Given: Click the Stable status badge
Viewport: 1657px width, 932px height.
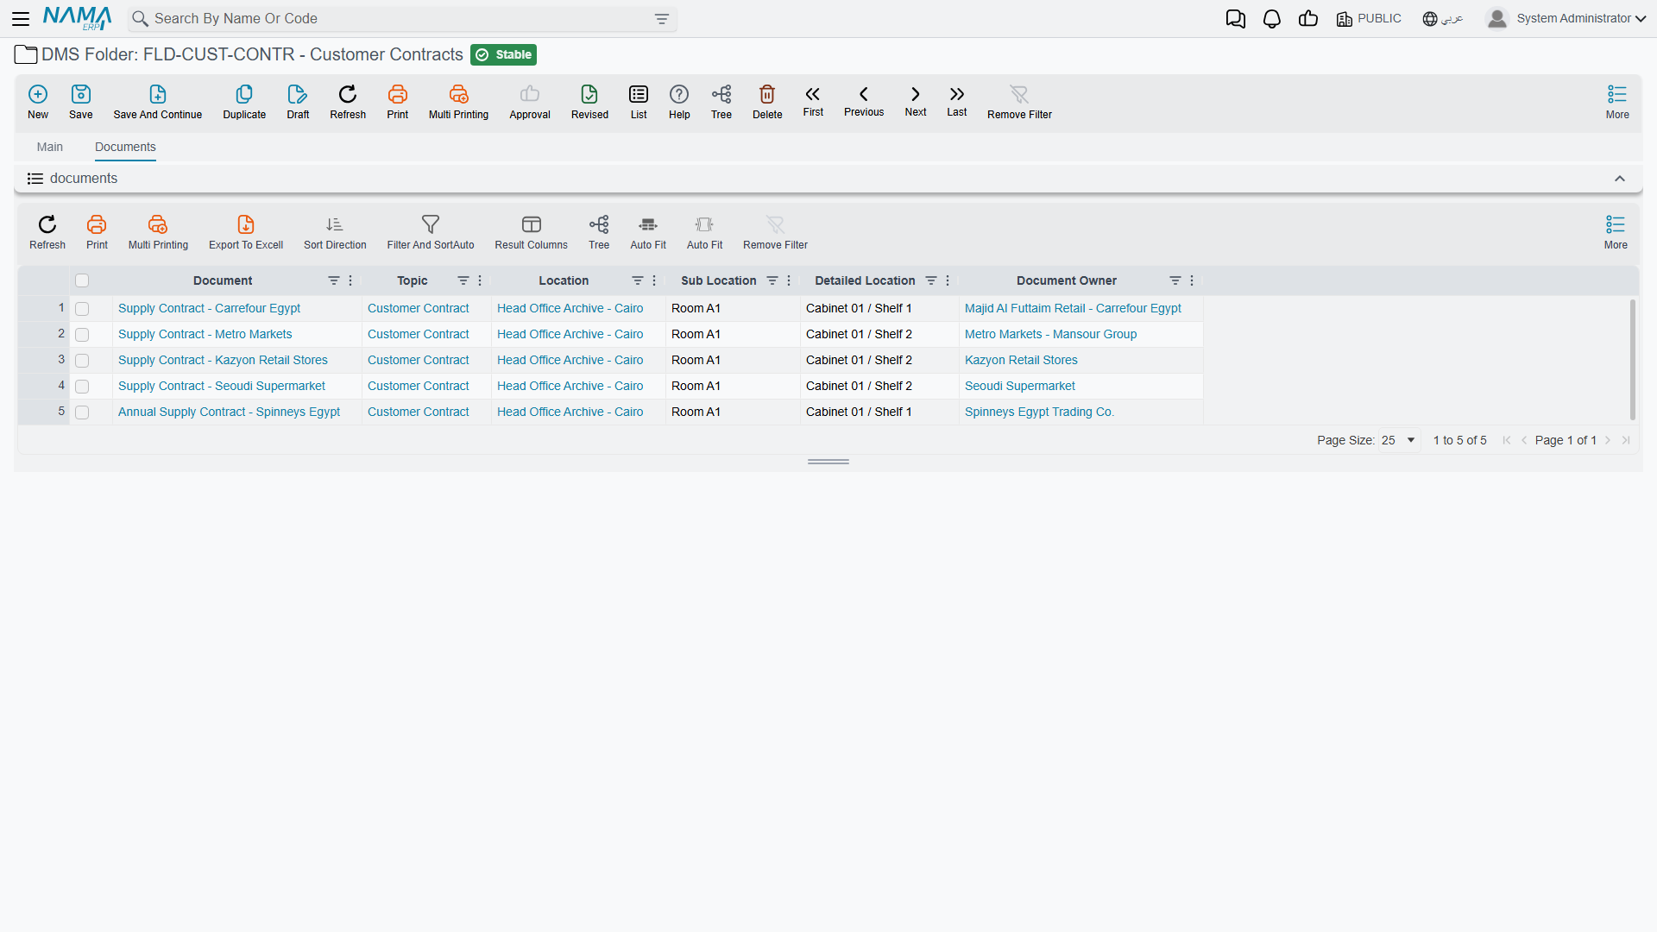Looking at the screenshot, I should point(504,54).
